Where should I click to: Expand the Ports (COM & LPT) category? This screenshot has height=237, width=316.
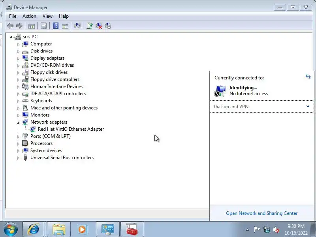coord(18,137)
